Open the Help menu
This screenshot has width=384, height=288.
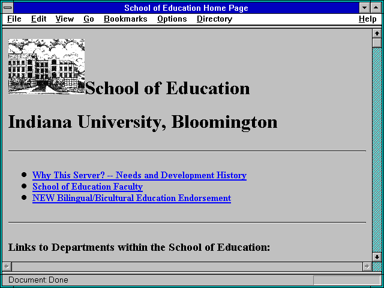point(367,19)
